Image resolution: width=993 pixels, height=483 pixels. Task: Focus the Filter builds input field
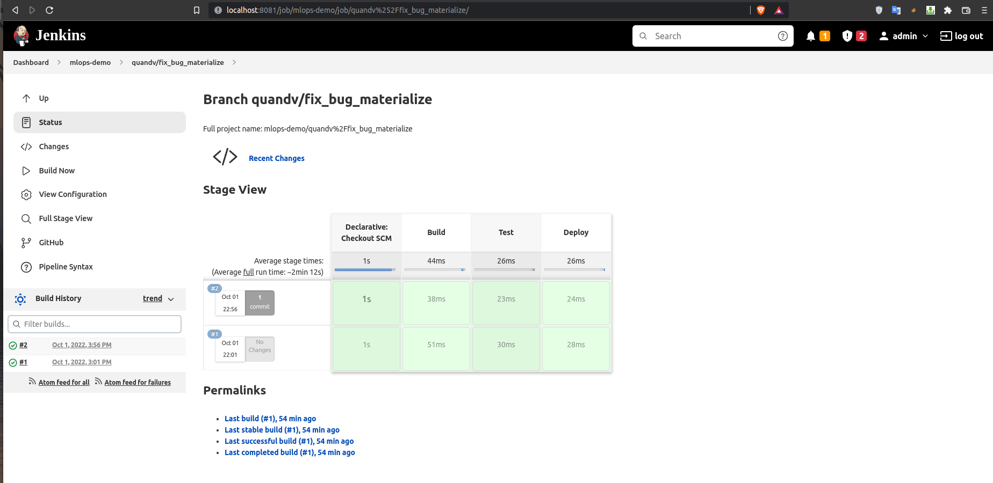pyautogui.click(x=95, y=324)
